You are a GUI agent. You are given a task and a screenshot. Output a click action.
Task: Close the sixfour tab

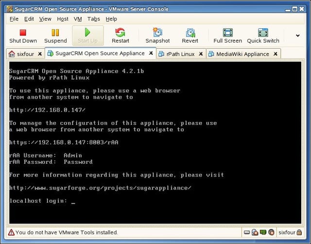(x=40, y=54)
